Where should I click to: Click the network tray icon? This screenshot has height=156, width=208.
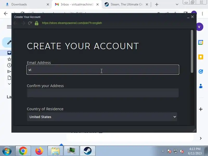(175, 151)
